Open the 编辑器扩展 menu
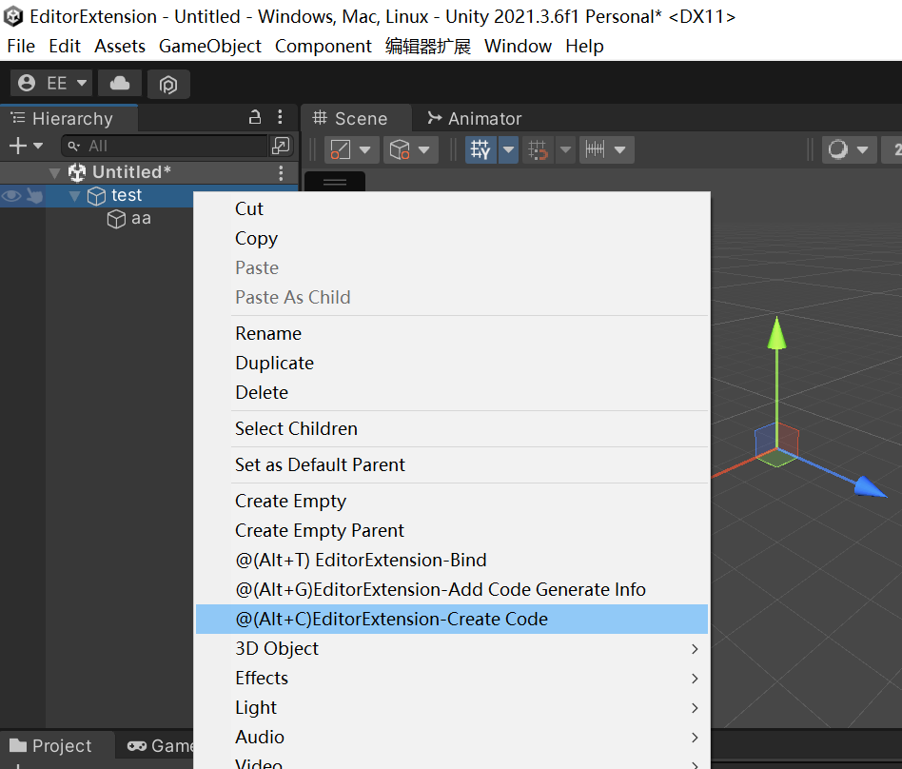Image resolution: width=902 pixels, height=769 pixels. pyautogui.click(x=428, y=46)
